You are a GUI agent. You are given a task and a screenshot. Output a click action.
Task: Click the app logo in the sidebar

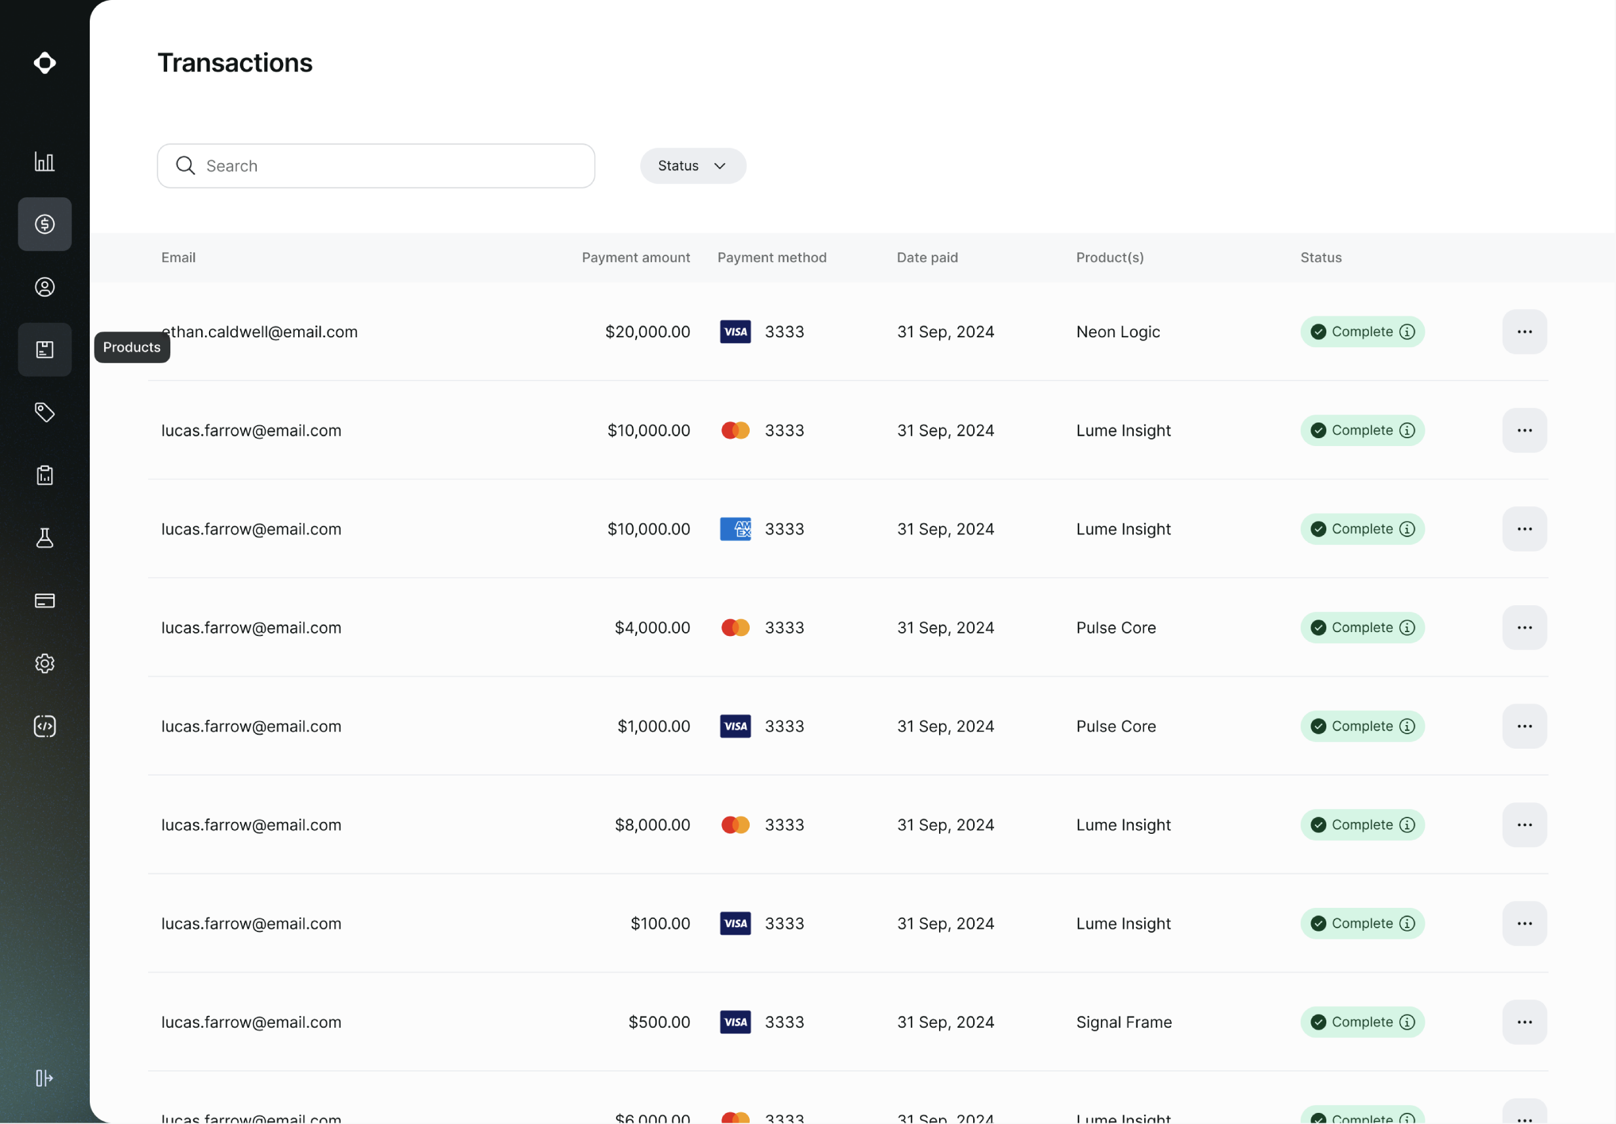point(45,63)
